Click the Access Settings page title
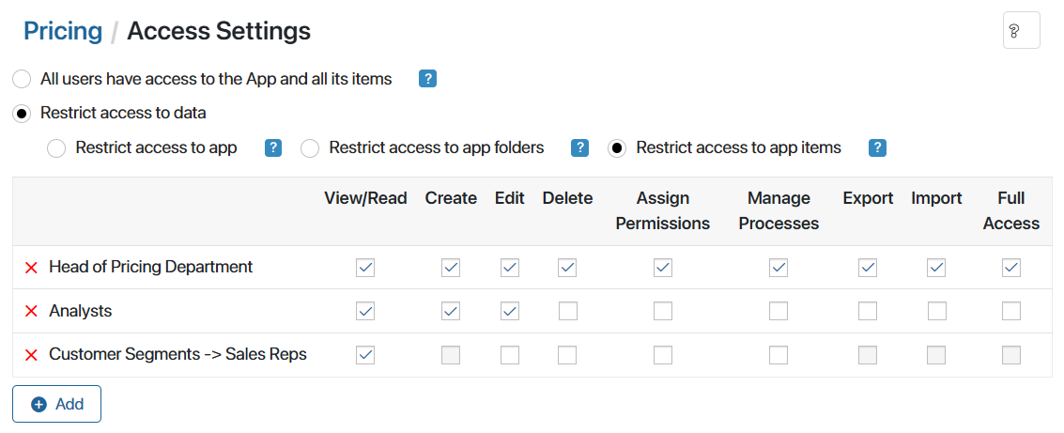This screenshot has height=433, width=1064. [x=219, y=31]
